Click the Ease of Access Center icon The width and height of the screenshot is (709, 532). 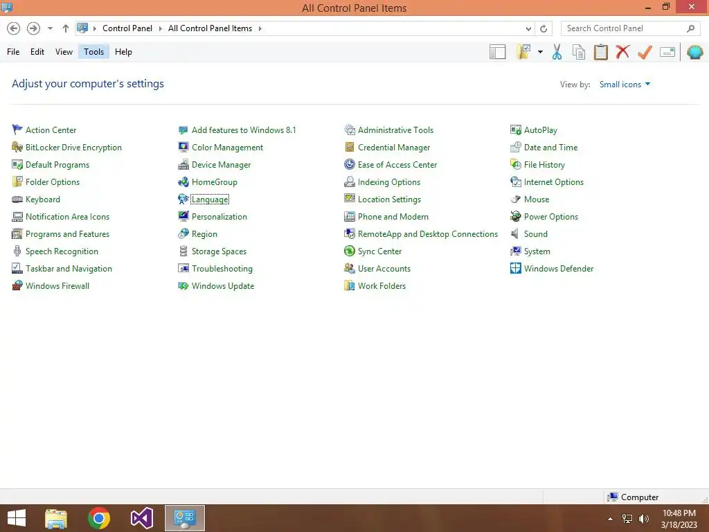(x=350, y=165)
